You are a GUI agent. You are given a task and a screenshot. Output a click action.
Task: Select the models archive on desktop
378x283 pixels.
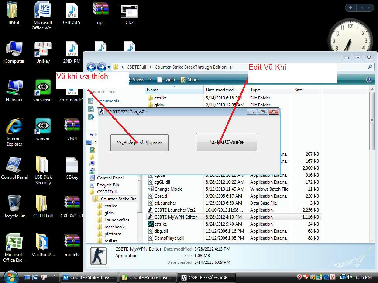click(x=72, y=245)
